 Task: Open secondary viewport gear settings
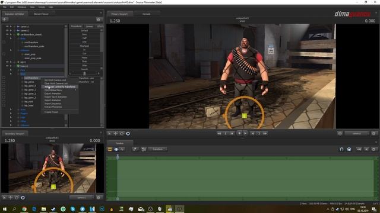pyautogui.click(x=99, y=198)
